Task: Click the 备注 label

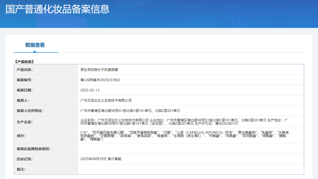Action: tap(21, 169)
